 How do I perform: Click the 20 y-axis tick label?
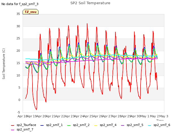point(18,51)
